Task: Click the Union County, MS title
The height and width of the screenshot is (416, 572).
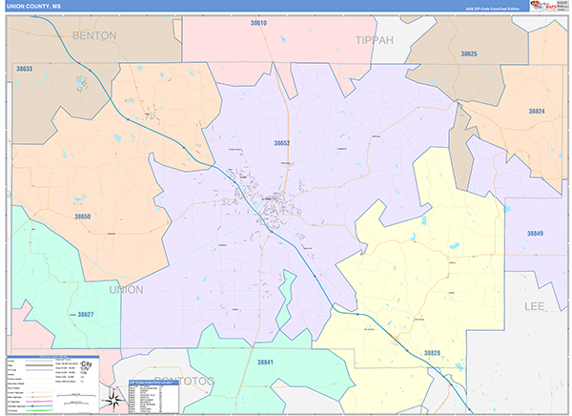Action: click(33, 6)
